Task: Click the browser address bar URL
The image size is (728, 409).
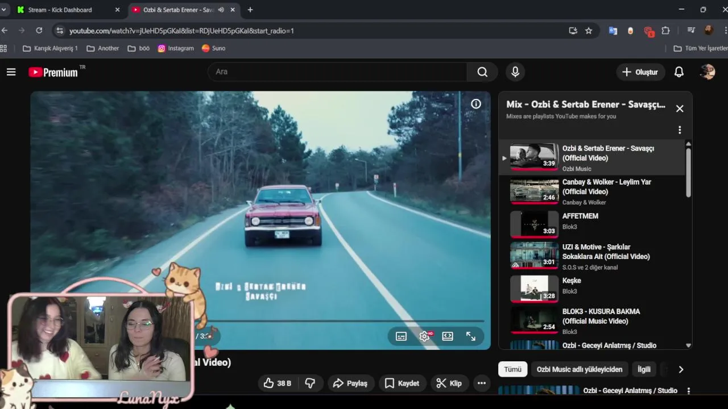Action: pos(181,31)
